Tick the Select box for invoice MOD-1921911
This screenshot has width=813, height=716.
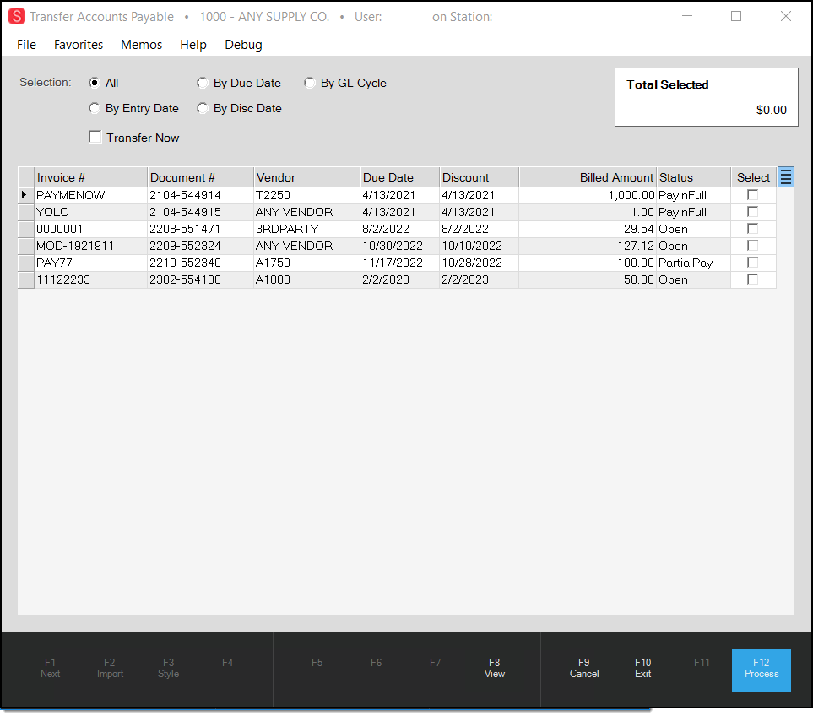752,245
